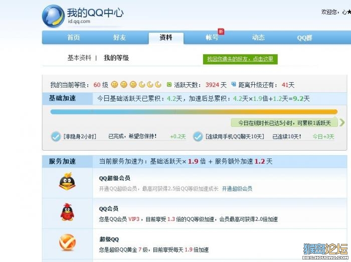Click the activity acceleration progress bar
The image size is (351, 262).
coord(194,111)
